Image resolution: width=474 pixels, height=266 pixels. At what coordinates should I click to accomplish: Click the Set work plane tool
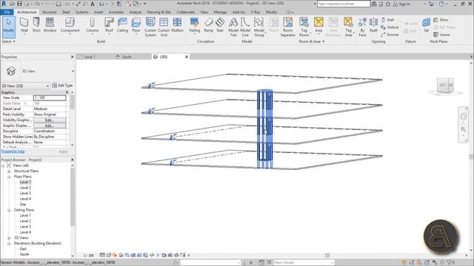426,25
